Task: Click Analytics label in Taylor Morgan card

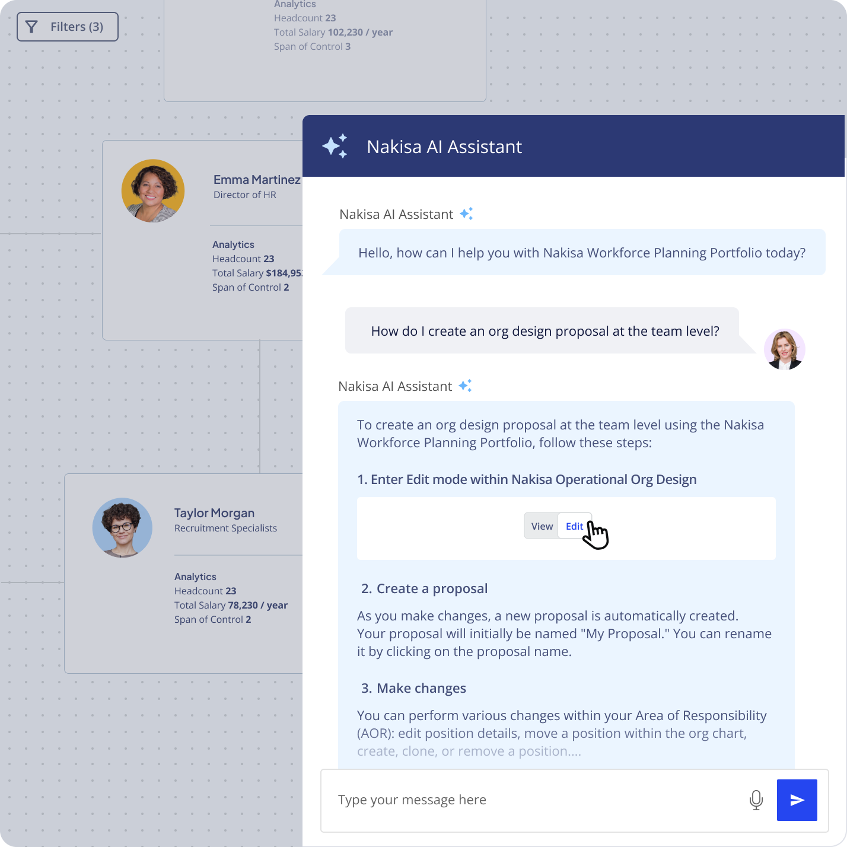Action: pos(195,577)
